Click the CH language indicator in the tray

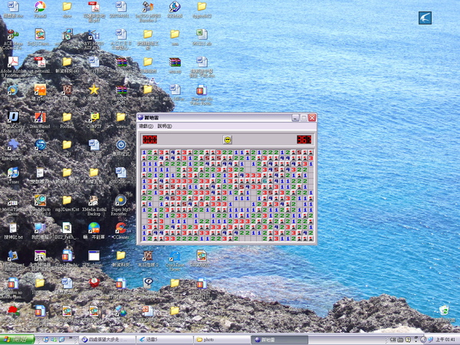[393, 340]
